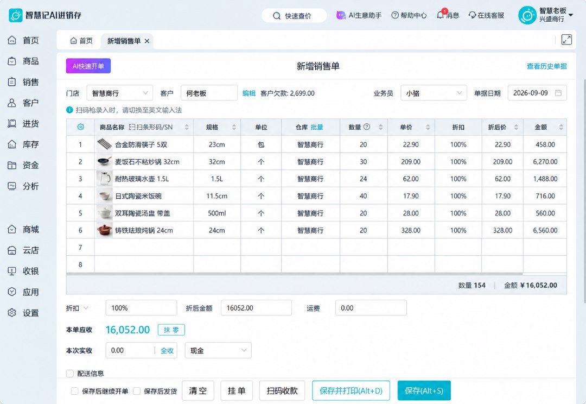Click the 批量 warehouse link
Screen dimensions: 586x404
tap(317, 127)
